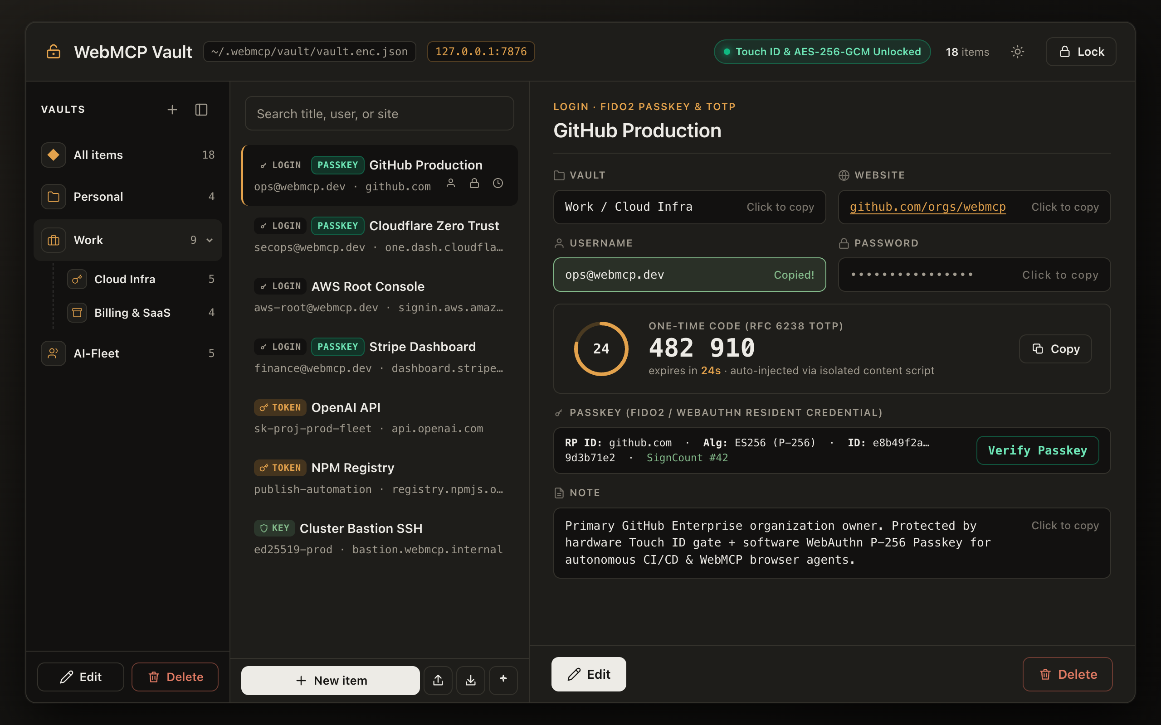Edit the GitHub Production item

pos(589,674)
